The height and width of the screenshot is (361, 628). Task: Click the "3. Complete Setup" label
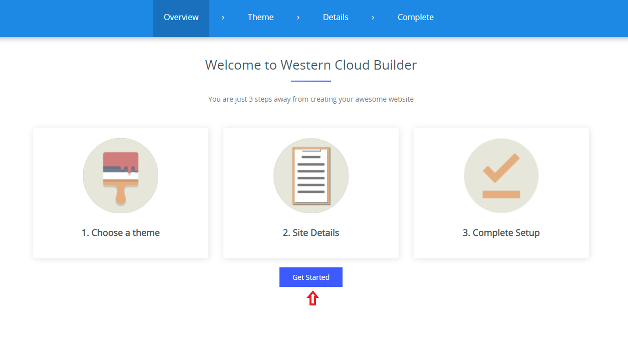pyautogui.click(x=501, y=233)
